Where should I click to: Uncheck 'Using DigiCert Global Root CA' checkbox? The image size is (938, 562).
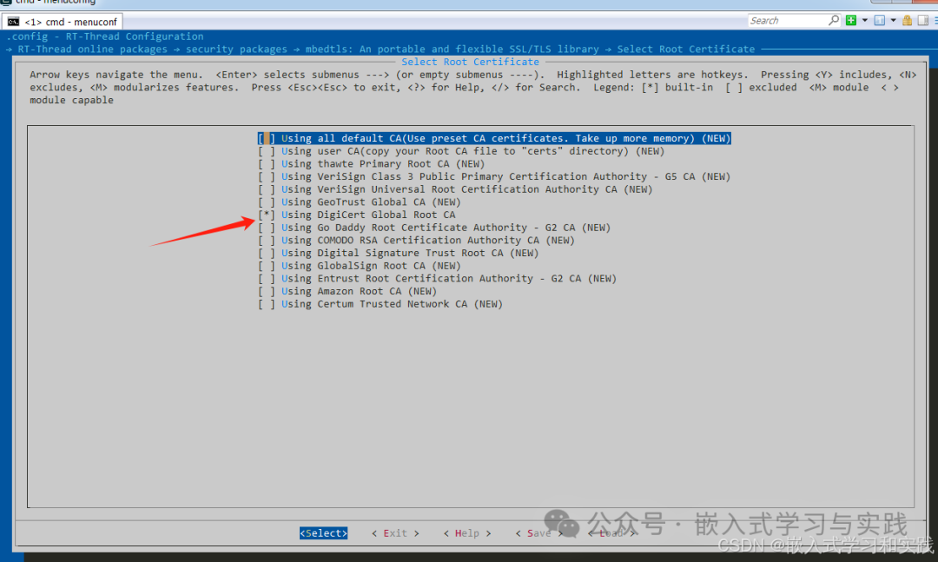[x=267, y=215]
